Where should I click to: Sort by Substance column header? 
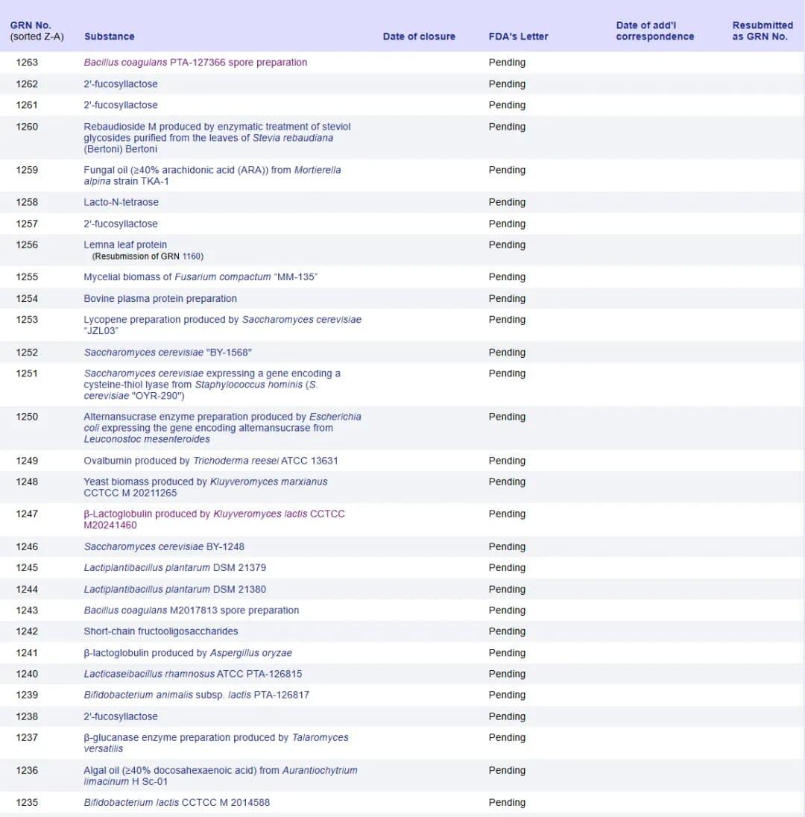click(110, 37)
